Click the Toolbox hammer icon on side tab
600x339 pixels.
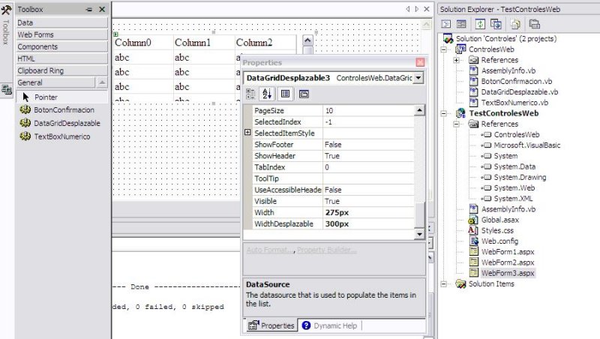click(6, 9)
